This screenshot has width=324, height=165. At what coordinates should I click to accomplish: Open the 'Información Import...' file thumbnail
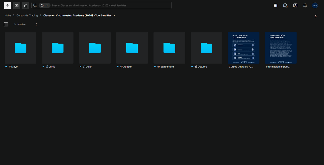[281, 48]
